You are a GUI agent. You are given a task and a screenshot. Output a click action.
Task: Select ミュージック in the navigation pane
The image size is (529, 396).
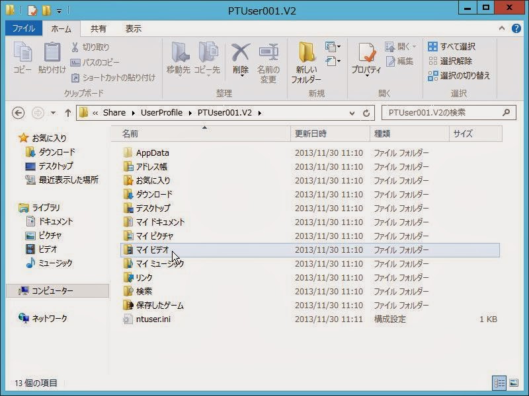49,263
